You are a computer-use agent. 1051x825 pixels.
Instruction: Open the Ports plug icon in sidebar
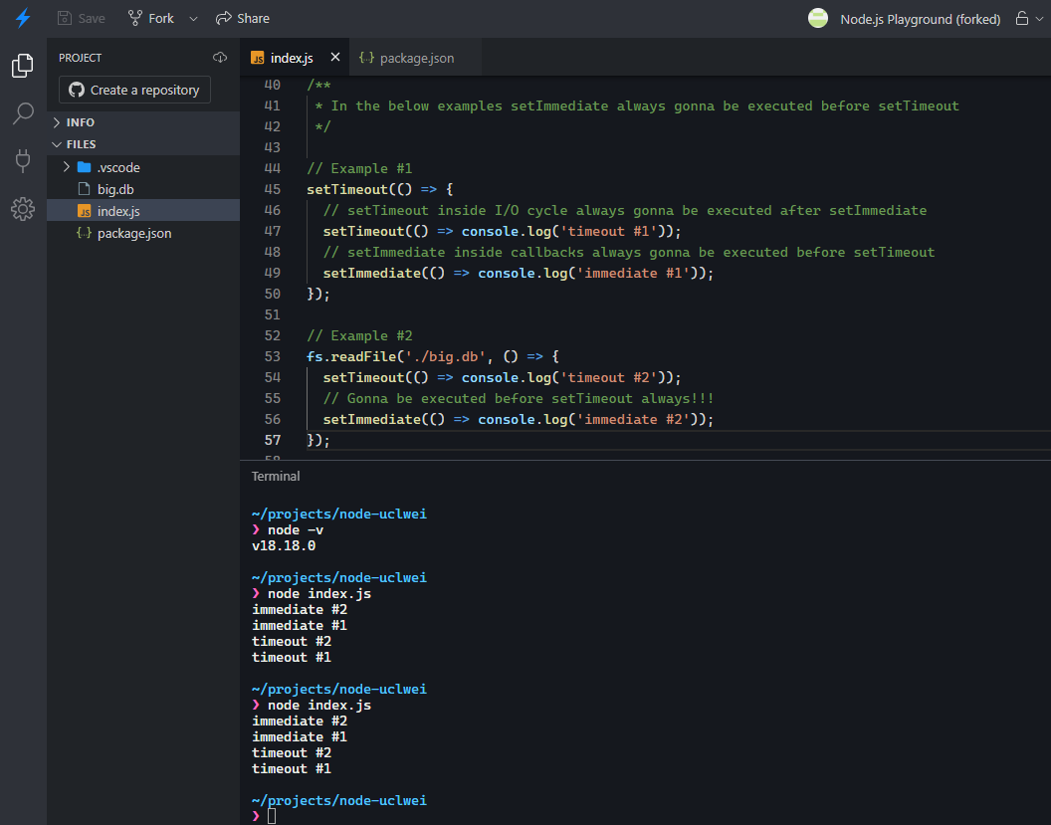[x=23, y=161]
